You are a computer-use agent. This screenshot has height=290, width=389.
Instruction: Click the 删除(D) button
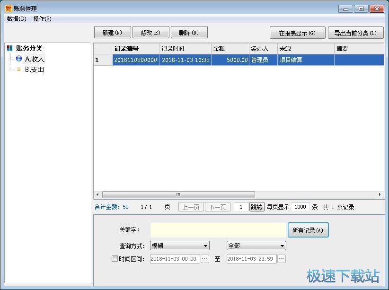tap(189, 33)
